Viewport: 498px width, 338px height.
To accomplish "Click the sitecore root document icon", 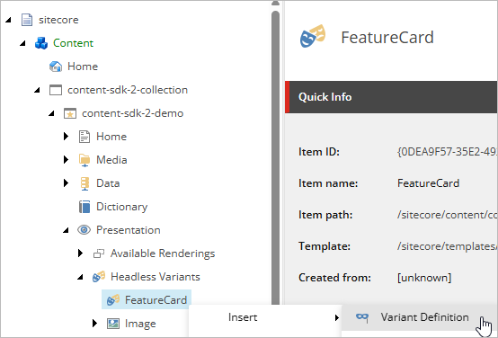I will coord(27,20).
